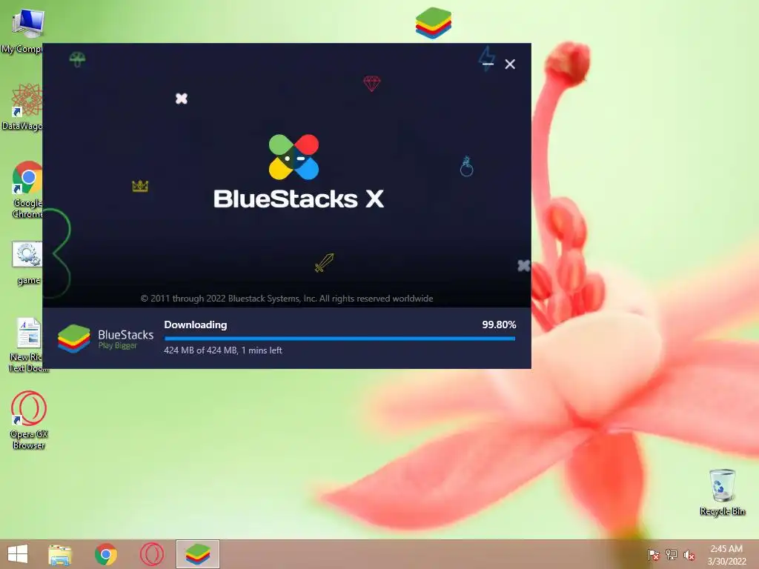Image resolution: width=759 pixels, height=569 pixels.
Task: Select the Recycle Bin icon
Action: click(x=722, y=492)
